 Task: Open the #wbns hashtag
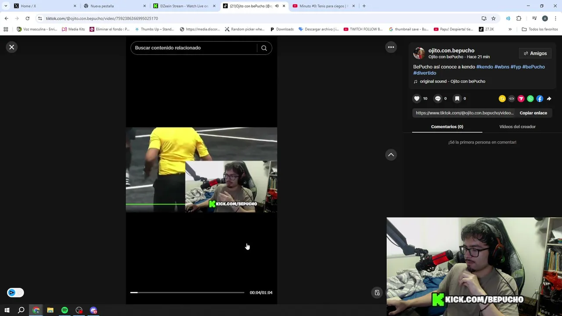point(502,67)
